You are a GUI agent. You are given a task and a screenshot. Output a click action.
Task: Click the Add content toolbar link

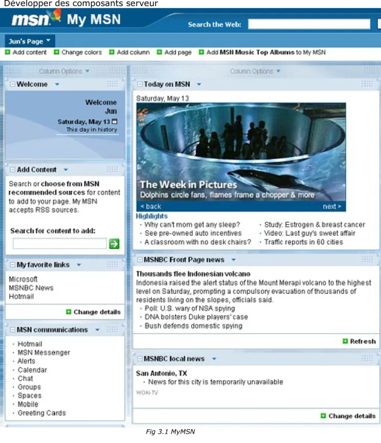tap(30, 52)
